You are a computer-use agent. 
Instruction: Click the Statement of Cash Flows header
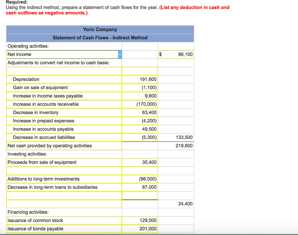[x=100, y=38]
